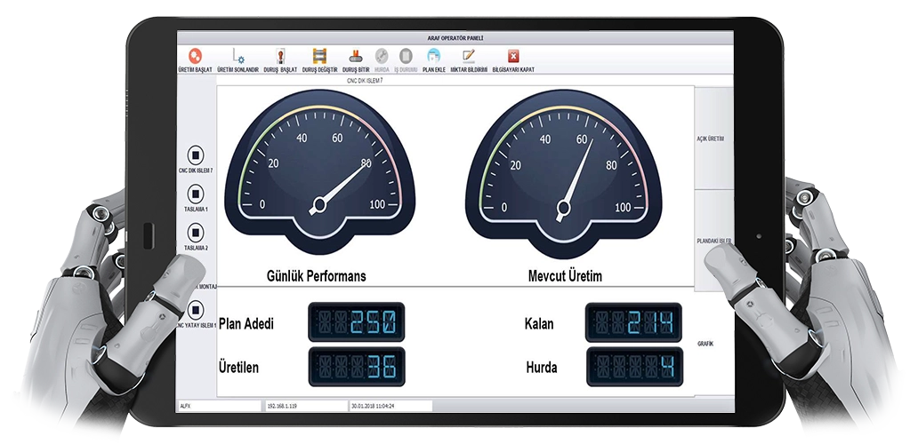Choose the TASLAMA 2 machine button
The image size is (918, 444).
(x=196, y=232)
